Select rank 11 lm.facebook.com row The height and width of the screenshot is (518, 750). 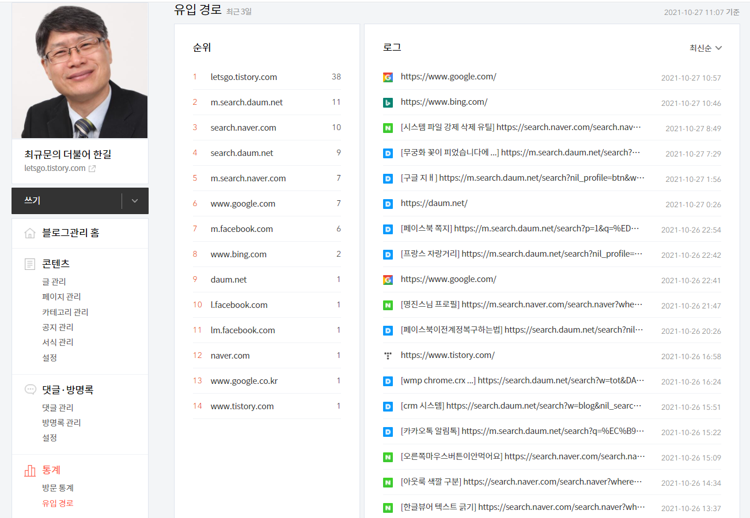tap(267, 330)
